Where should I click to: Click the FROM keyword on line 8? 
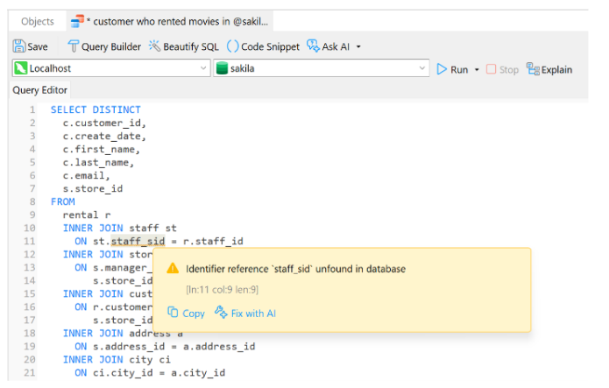tap(62, 202)
